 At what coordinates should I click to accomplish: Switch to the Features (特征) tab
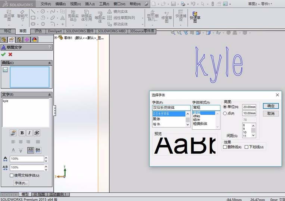click(7, 31)
